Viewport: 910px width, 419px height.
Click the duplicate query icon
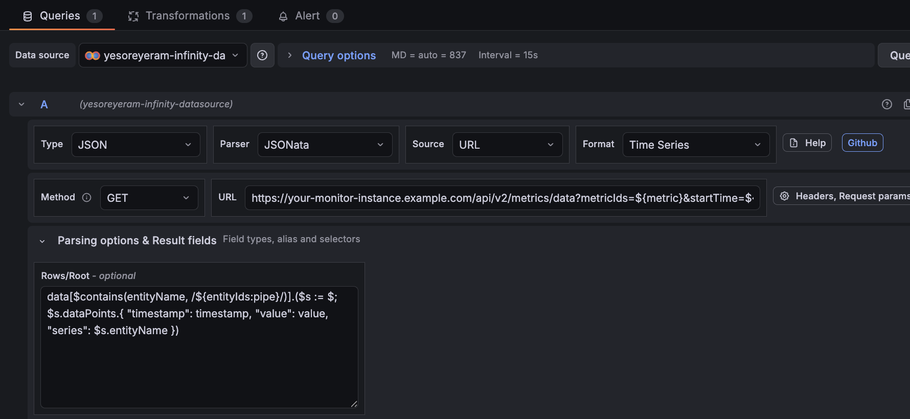pos(907,104)
